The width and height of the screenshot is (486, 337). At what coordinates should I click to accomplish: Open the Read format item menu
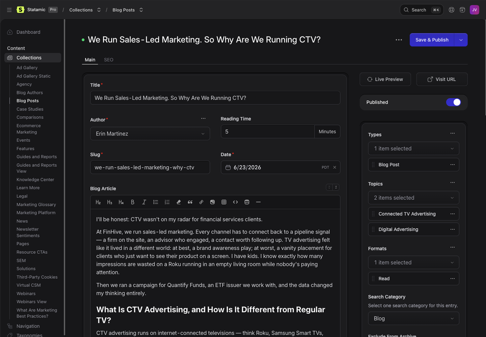click(x=453, y=279)
